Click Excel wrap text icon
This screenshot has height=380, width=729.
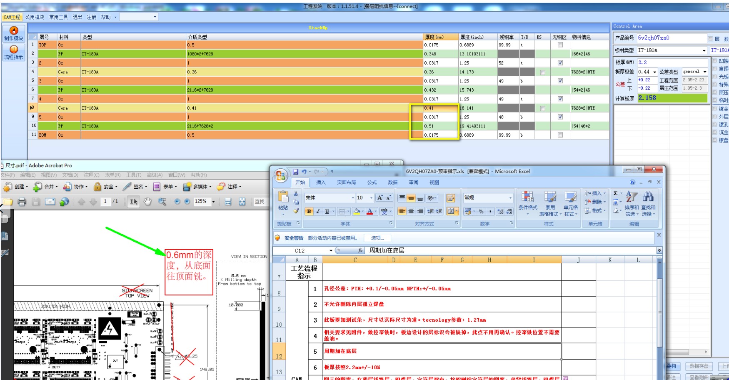(450, 198)
